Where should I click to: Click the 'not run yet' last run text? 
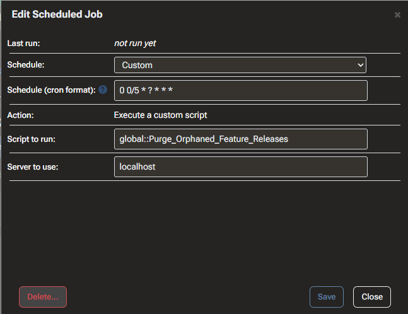135,43
